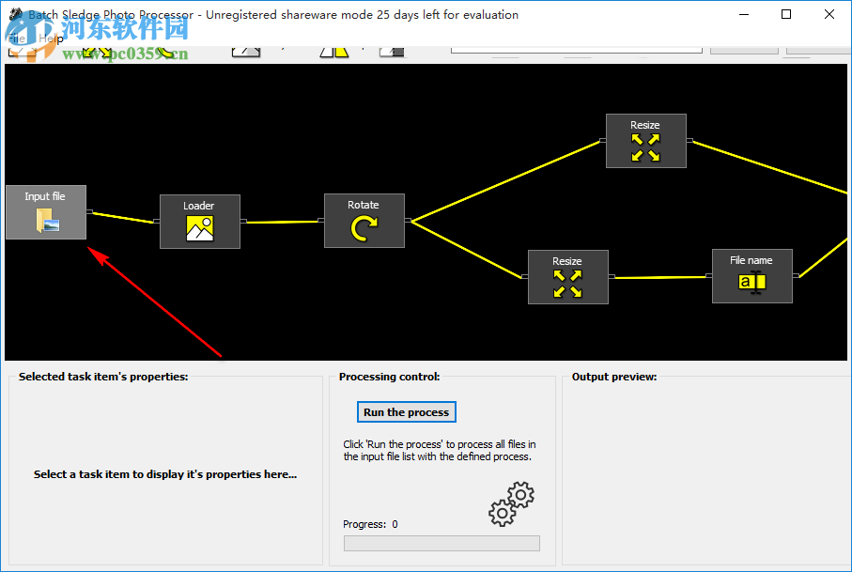Click the Loader node picture icon

click(x=199, y=227)
